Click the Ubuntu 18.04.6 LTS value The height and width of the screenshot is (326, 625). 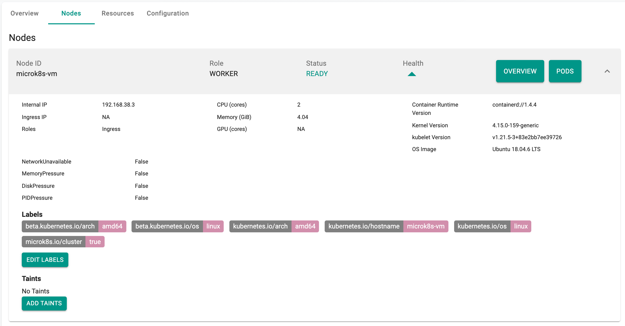[516, 149]
